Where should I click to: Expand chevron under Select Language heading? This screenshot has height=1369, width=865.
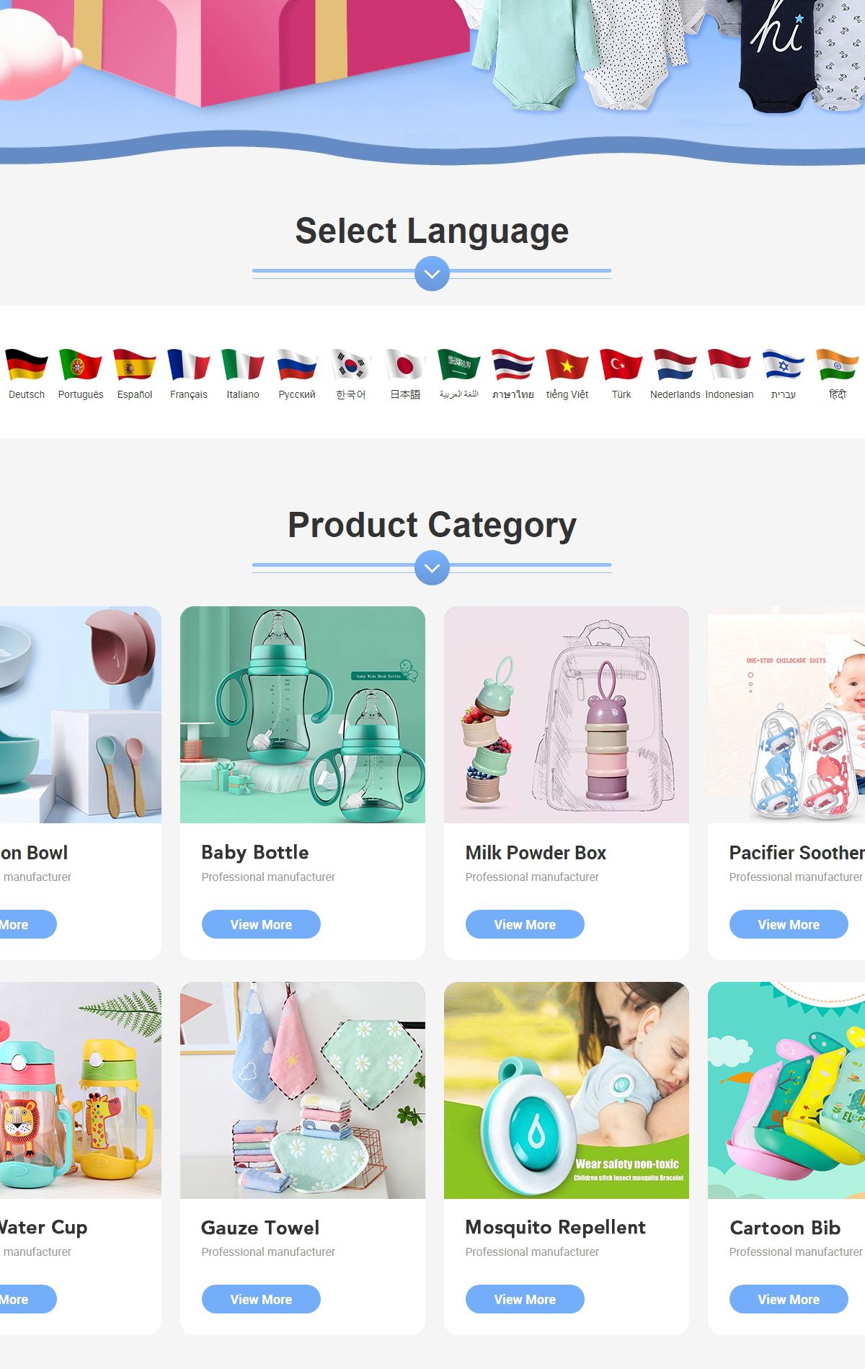coord(432,274)
